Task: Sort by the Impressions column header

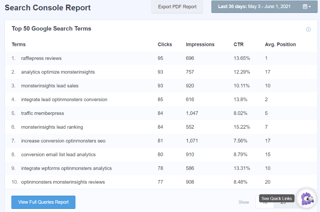Action: 200,44
